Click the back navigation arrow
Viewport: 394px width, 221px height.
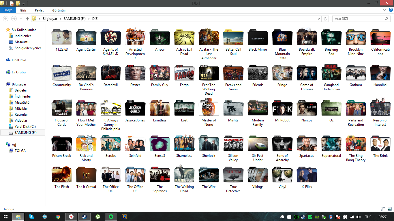tap(5, 19)
